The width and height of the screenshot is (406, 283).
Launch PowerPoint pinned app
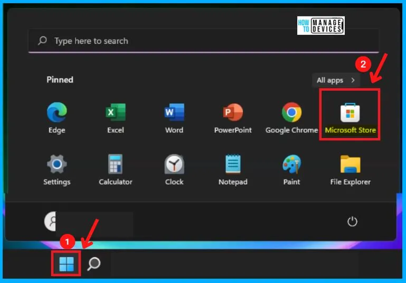pyautogui.click(x=233, y=118)
